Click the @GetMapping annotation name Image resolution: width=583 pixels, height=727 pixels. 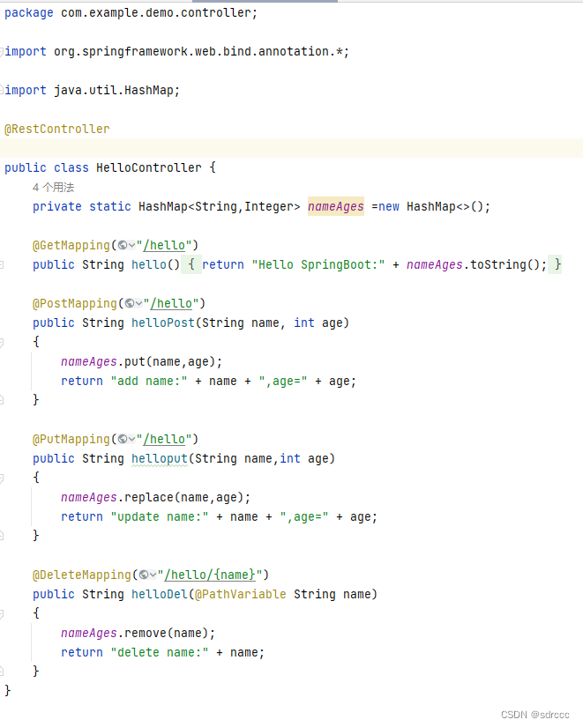[x=71, y=245]
